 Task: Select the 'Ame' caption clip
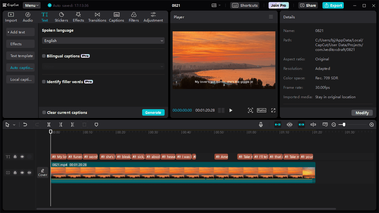[x=221, y=157]
